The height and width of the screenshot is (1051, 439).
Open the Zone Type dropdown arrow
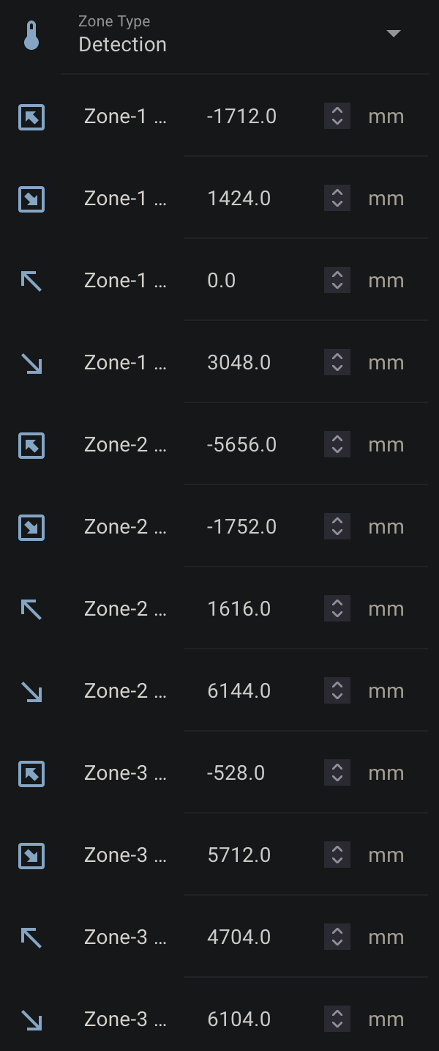point(394,34)
